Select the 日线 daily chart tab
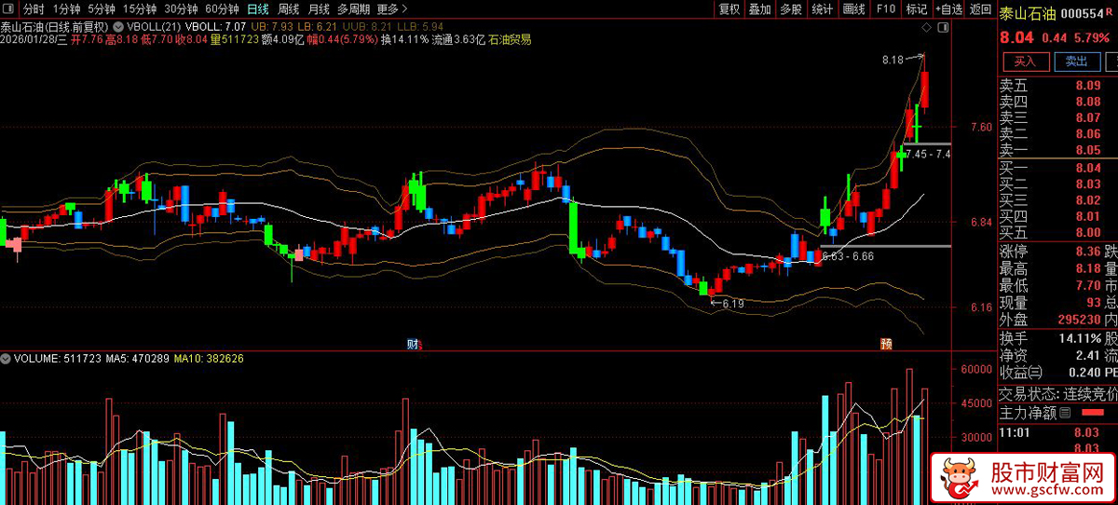The width and height of the screenshot is (1118, 505). 257,9
